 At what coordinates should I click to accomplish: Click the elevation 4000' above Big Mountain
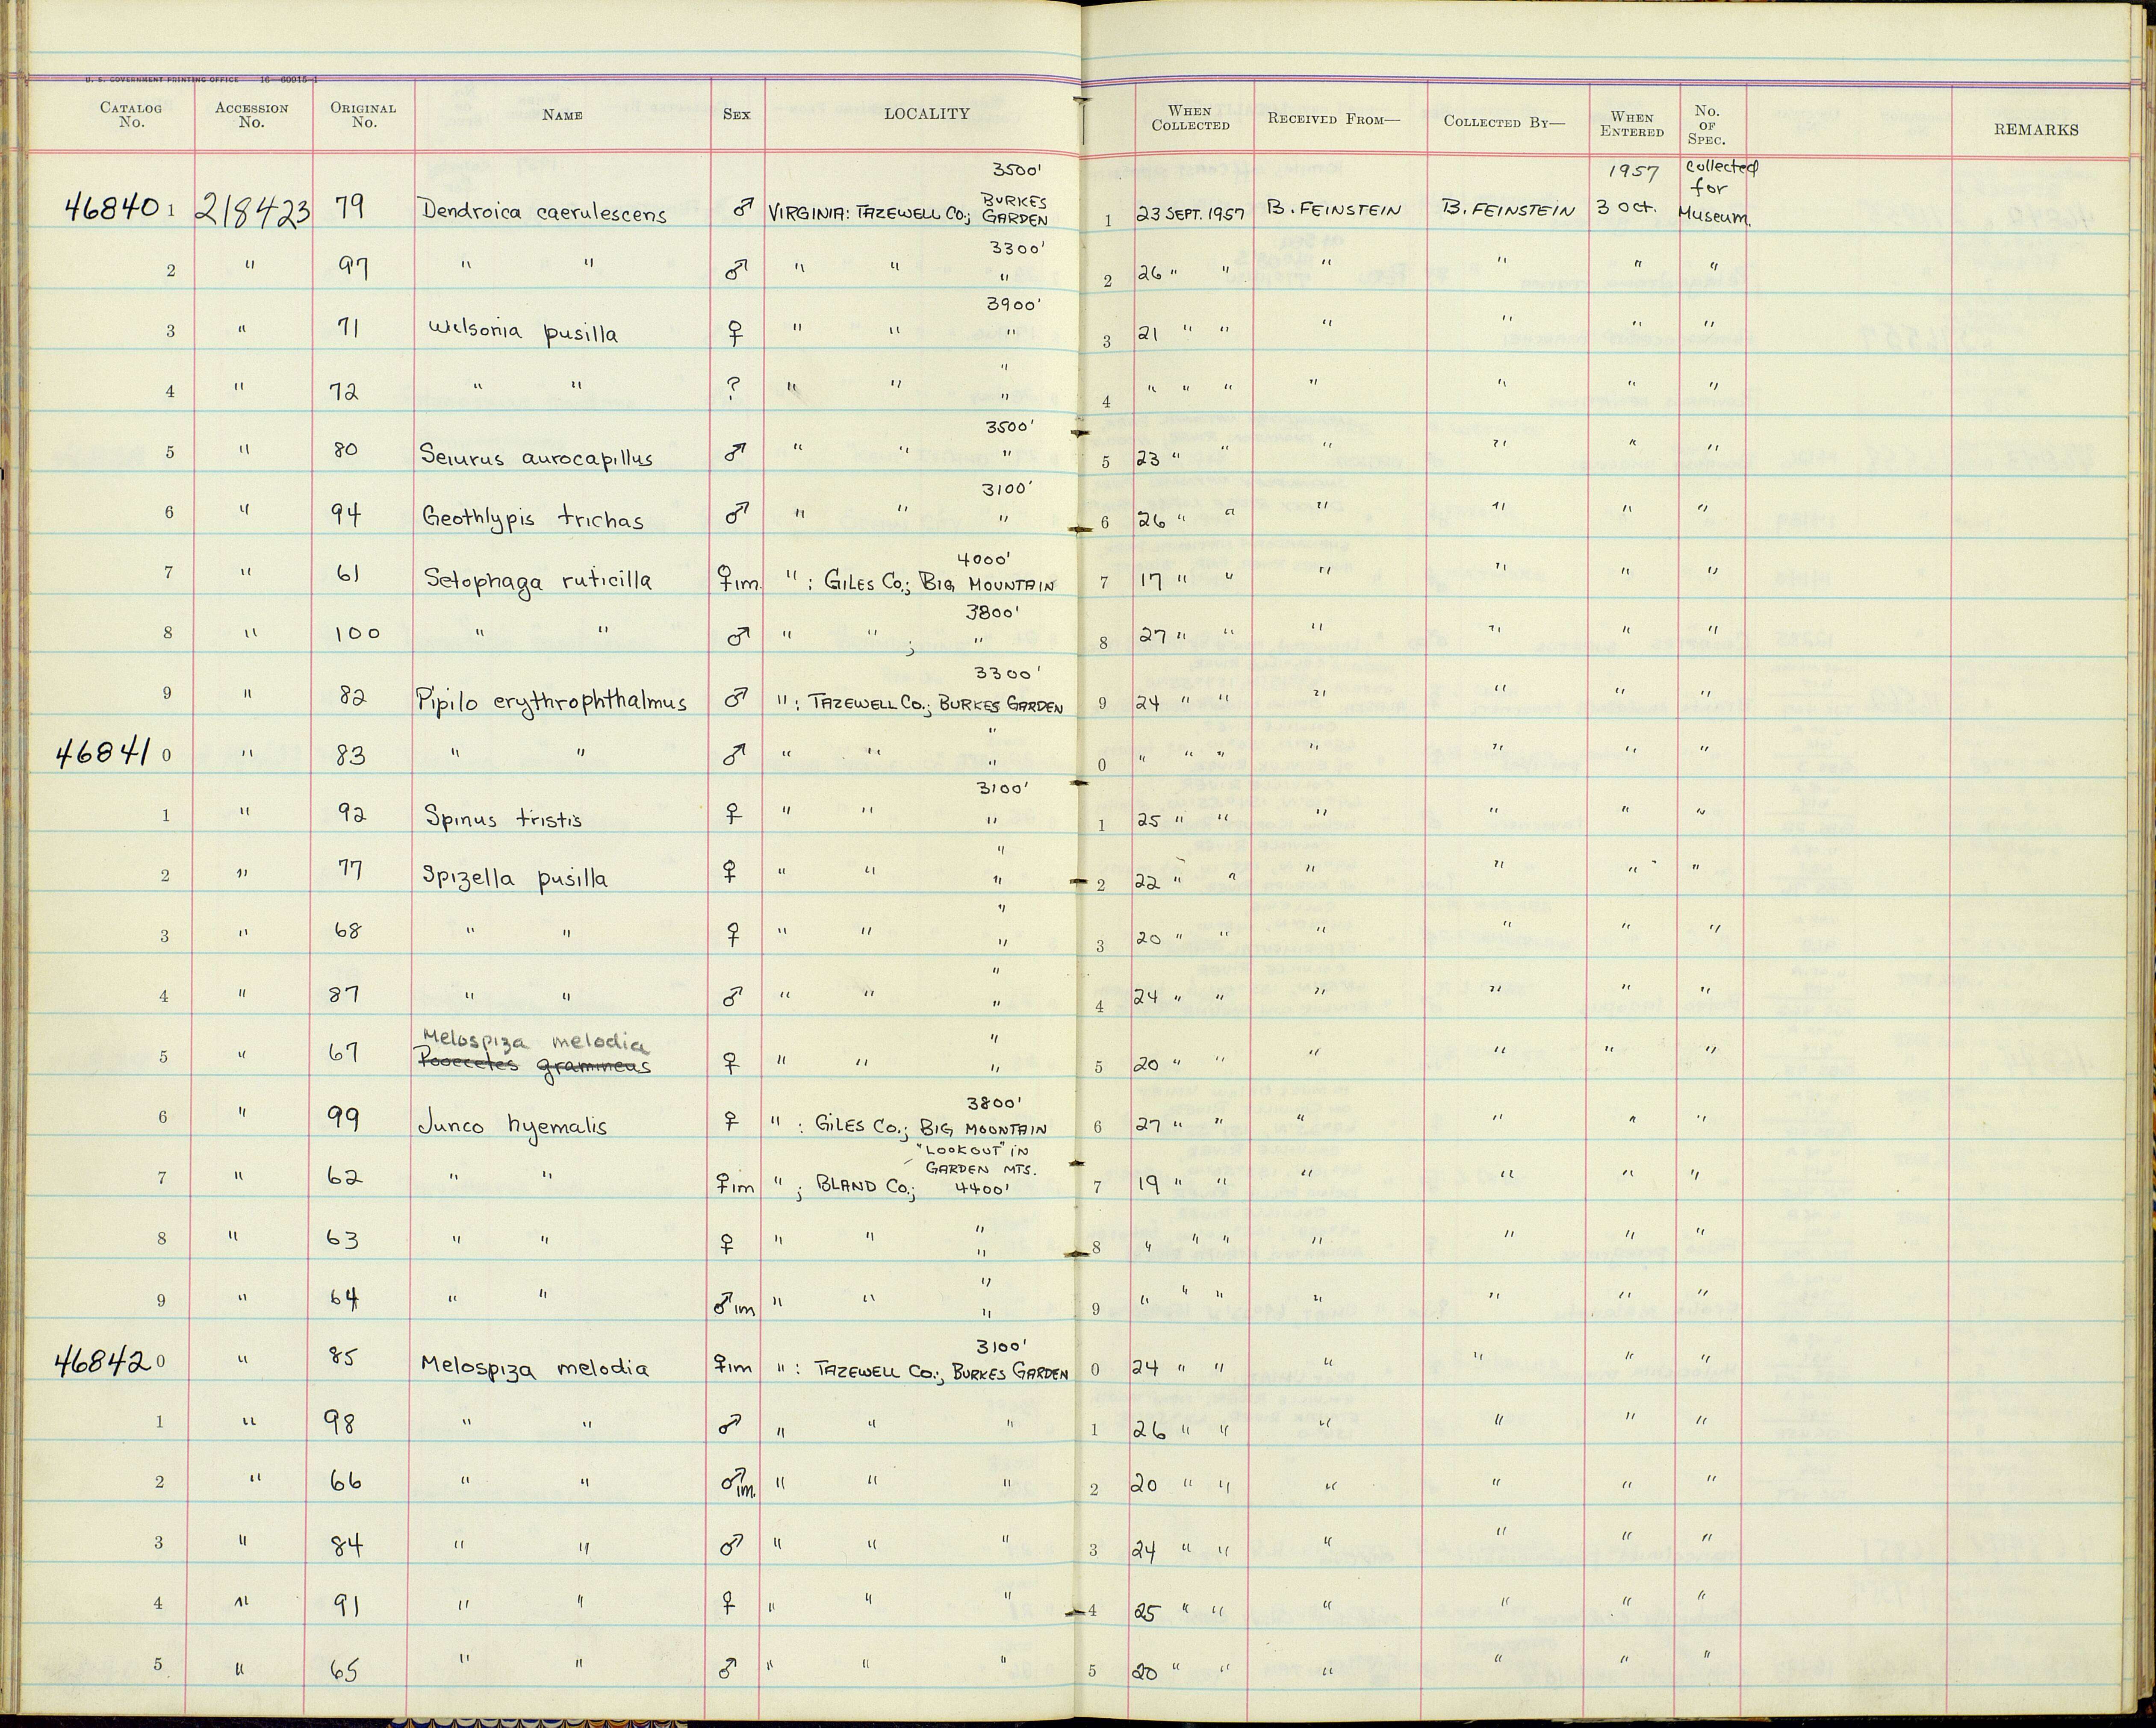coord(984,560)
